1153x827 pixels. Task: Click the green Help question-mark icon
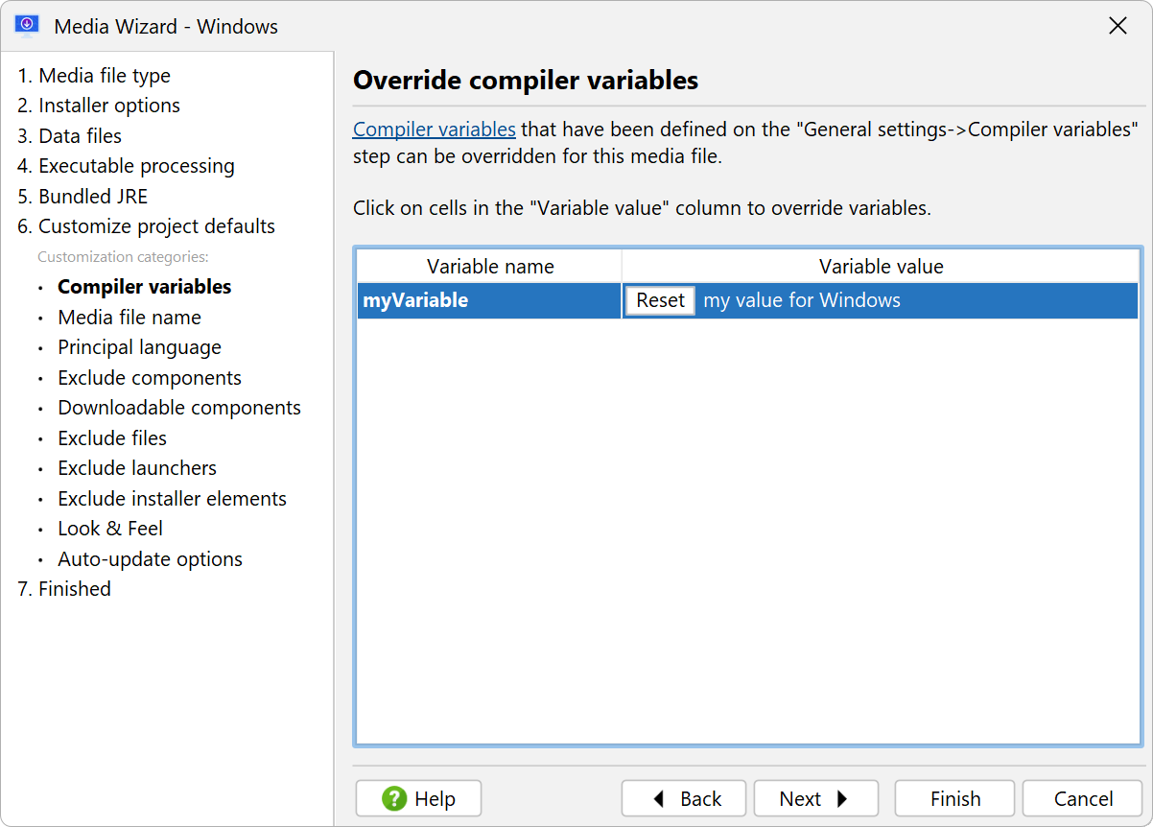pyautogui.click(x=394, y=798)
